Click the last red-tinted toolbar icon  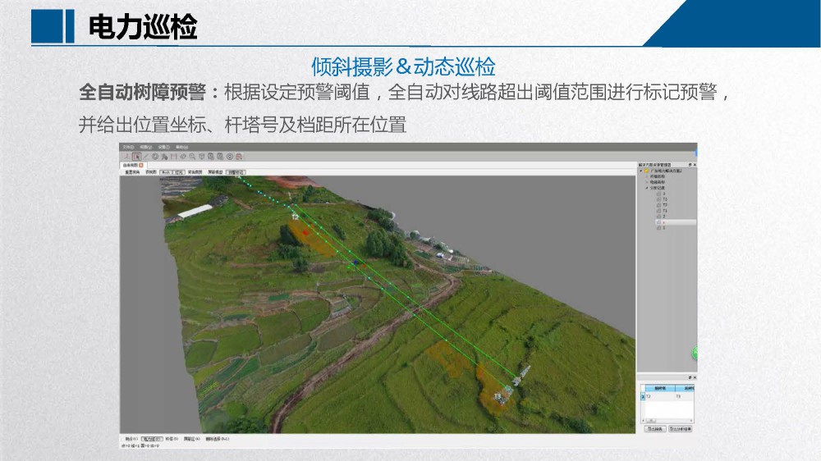pos(239,157)
